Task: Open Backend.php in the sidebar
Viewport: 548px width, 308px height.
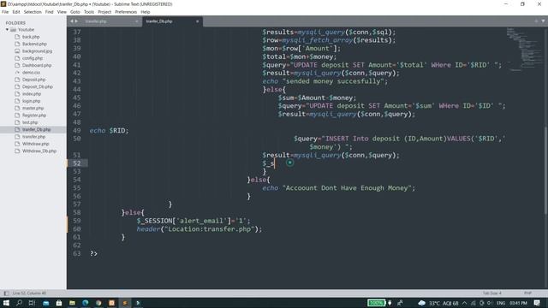Action: pos(34,44)
